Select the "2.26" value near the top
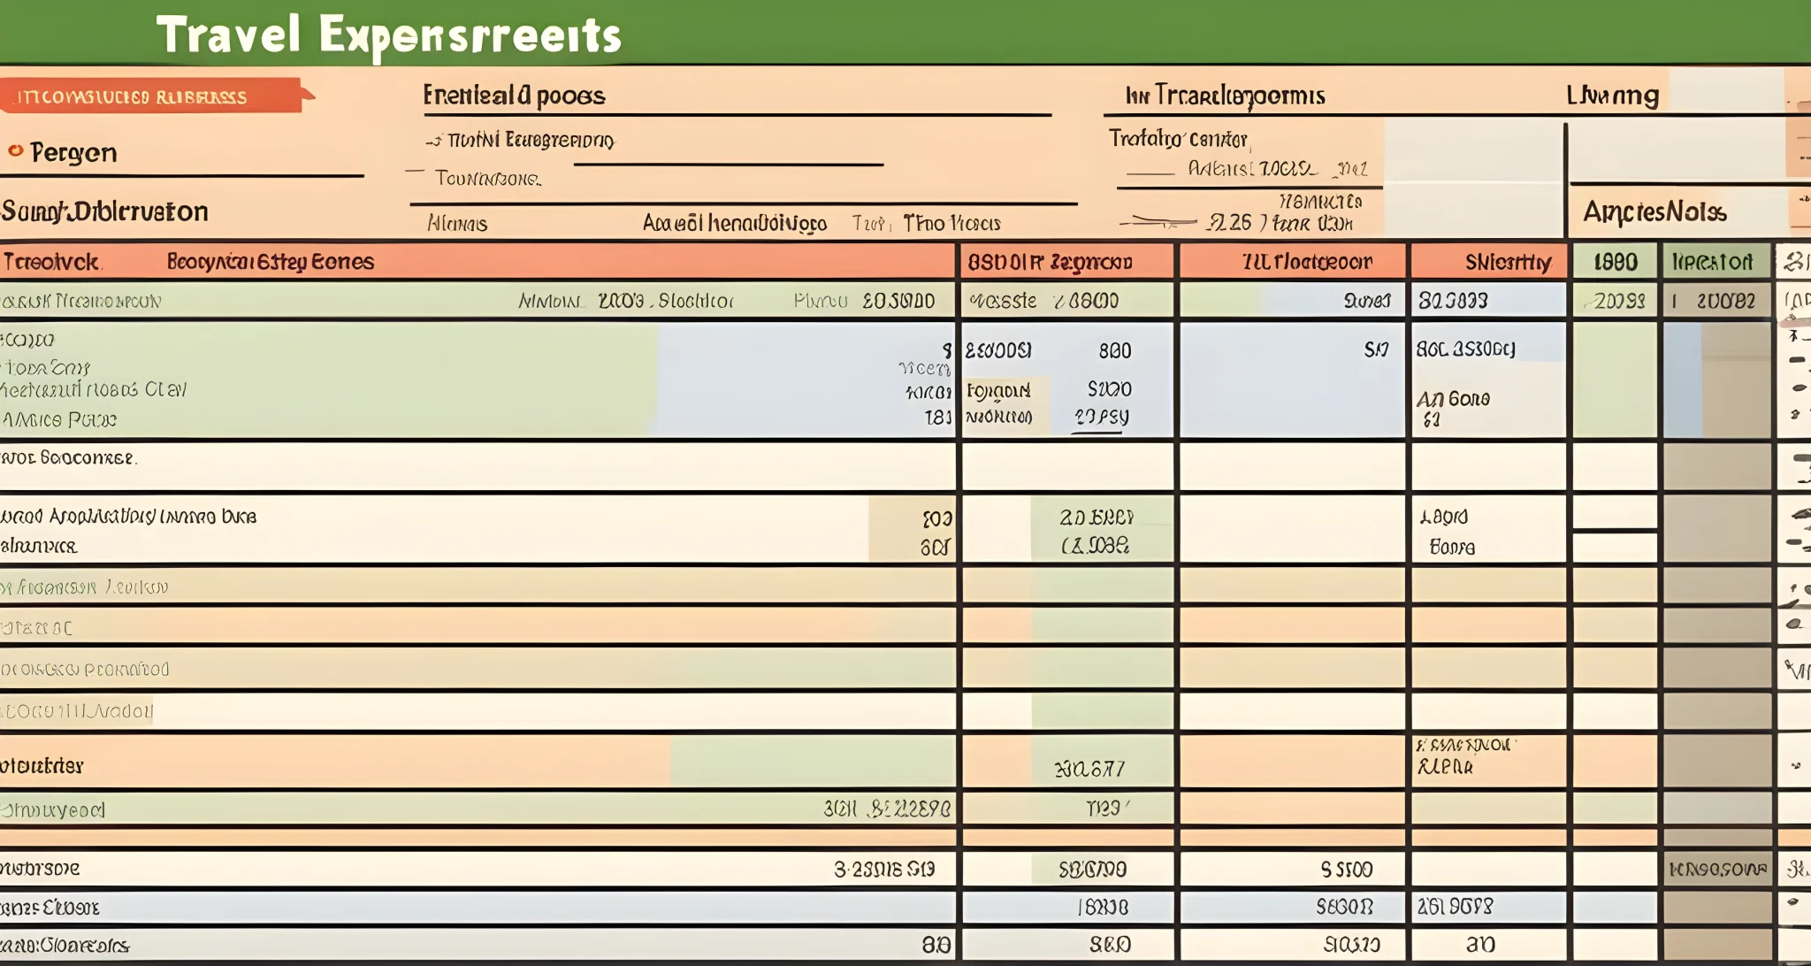This screenshot has width=1811, height=966. point(1230,222)
